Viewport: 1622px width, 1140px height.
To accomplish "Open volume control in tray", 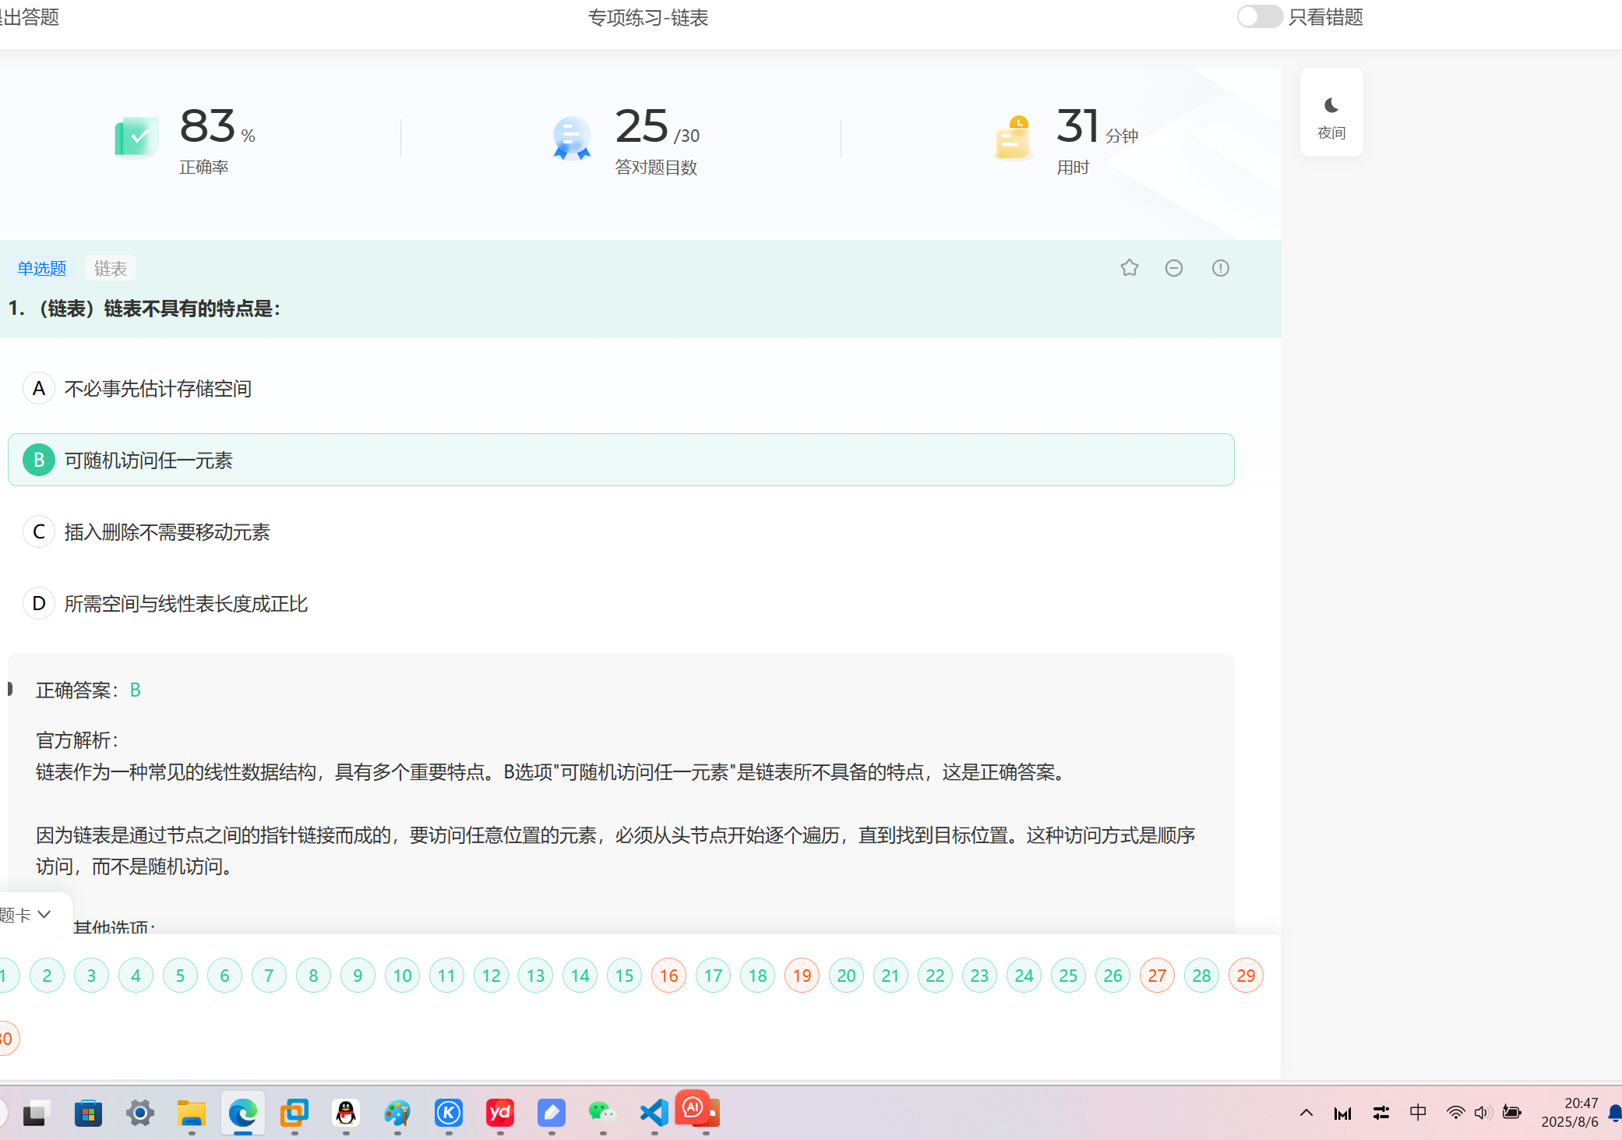I will tap(1483, 1113).
